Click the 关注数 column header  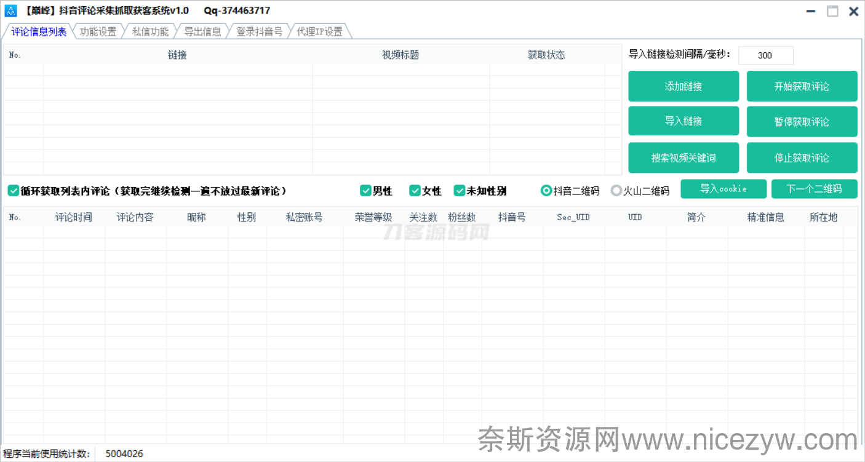[423, 217]
